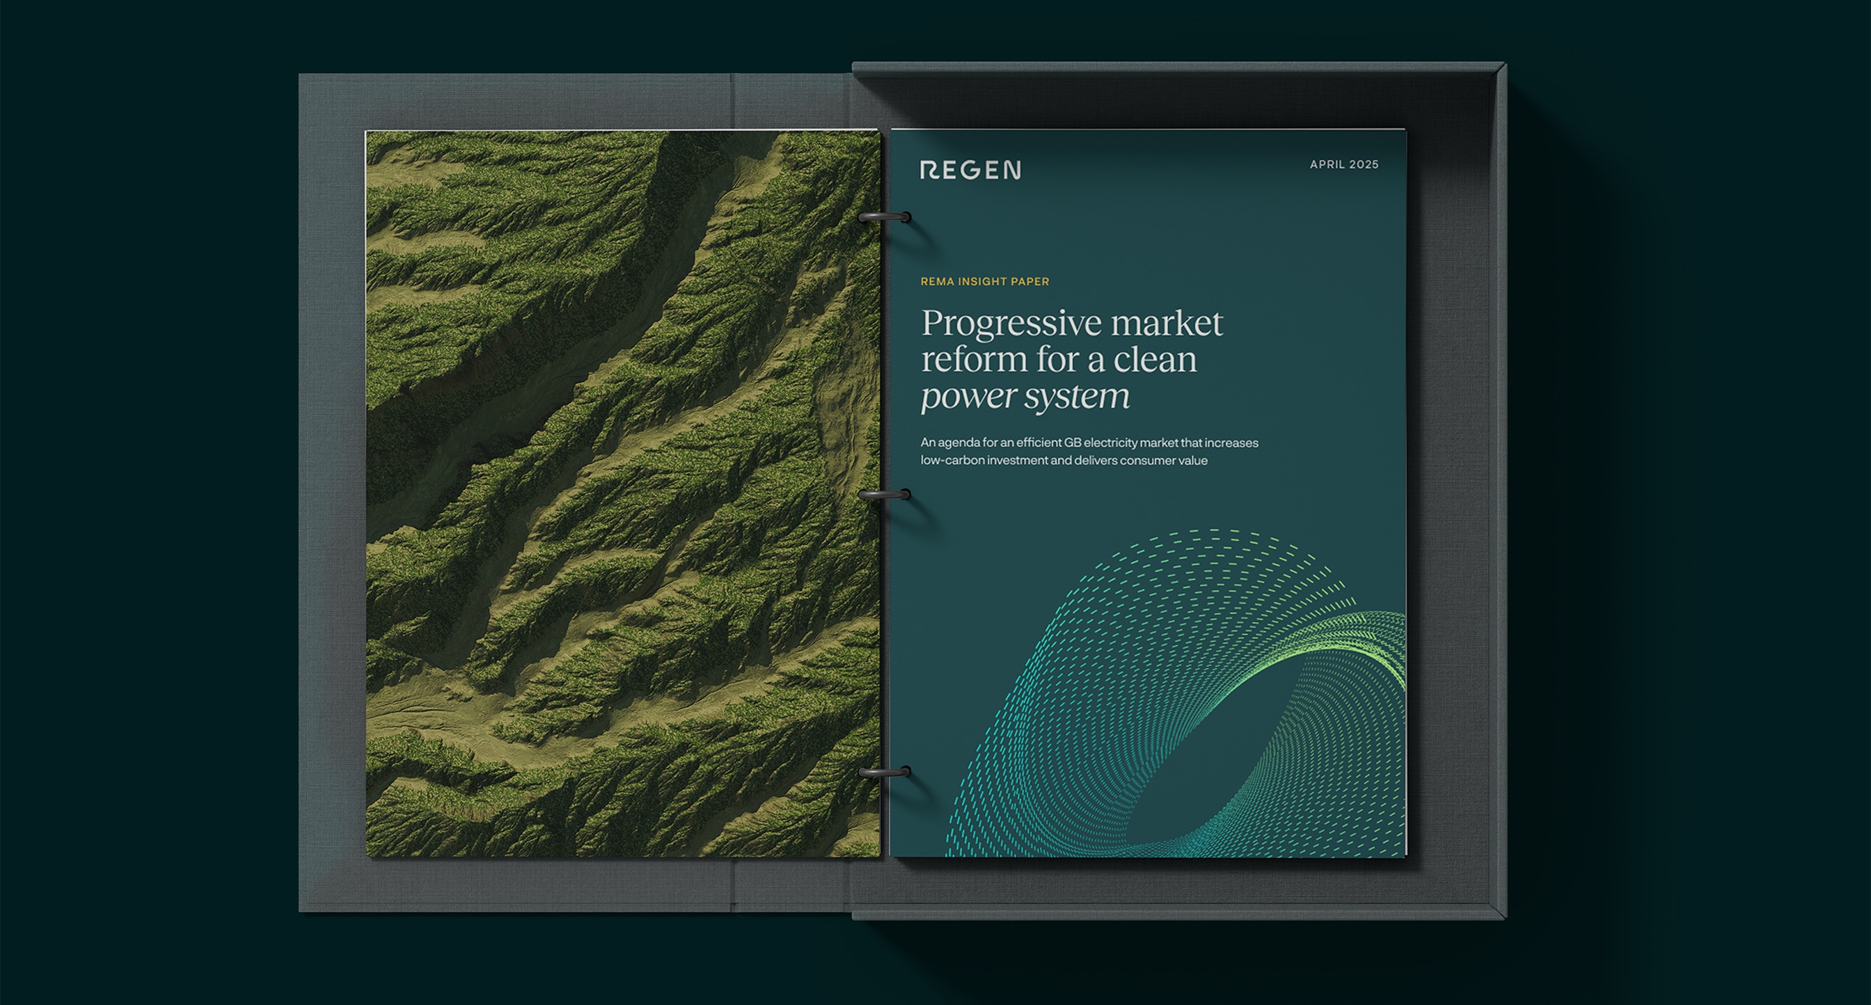Click the italic "power system" title line
The image size is (1871, 1005).
1025,397
